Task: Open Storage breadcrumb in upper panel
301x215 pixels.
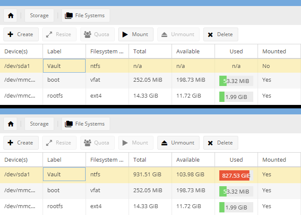Action: 39,15
